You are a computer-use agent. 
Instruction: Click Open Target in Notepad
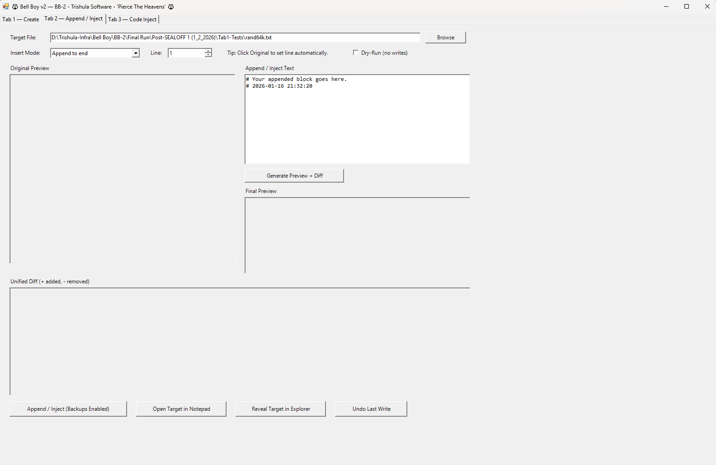[x=181, y=409]
